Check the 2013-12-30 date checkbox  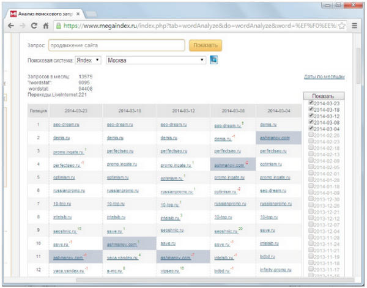311,199
